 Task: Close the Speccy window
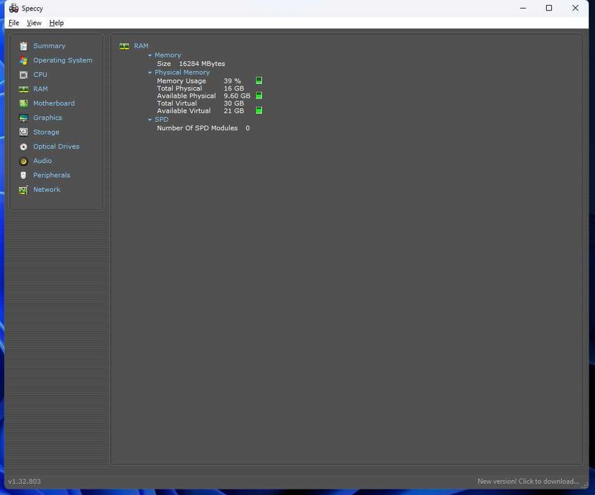coord(575,8)
